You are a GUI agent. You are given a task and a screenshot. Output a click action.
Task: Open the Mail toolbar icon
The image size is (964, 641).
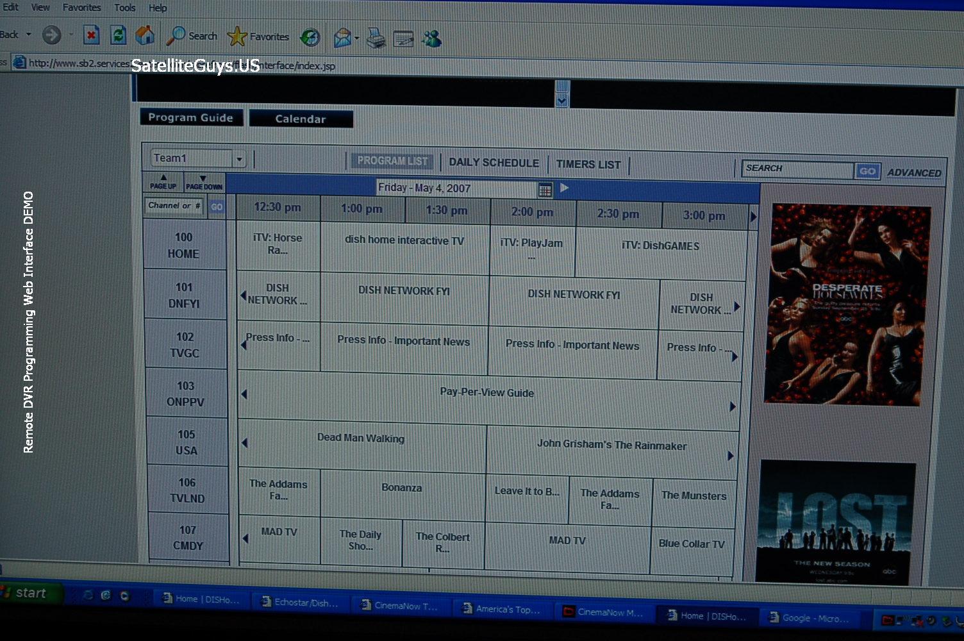point(343,38)
